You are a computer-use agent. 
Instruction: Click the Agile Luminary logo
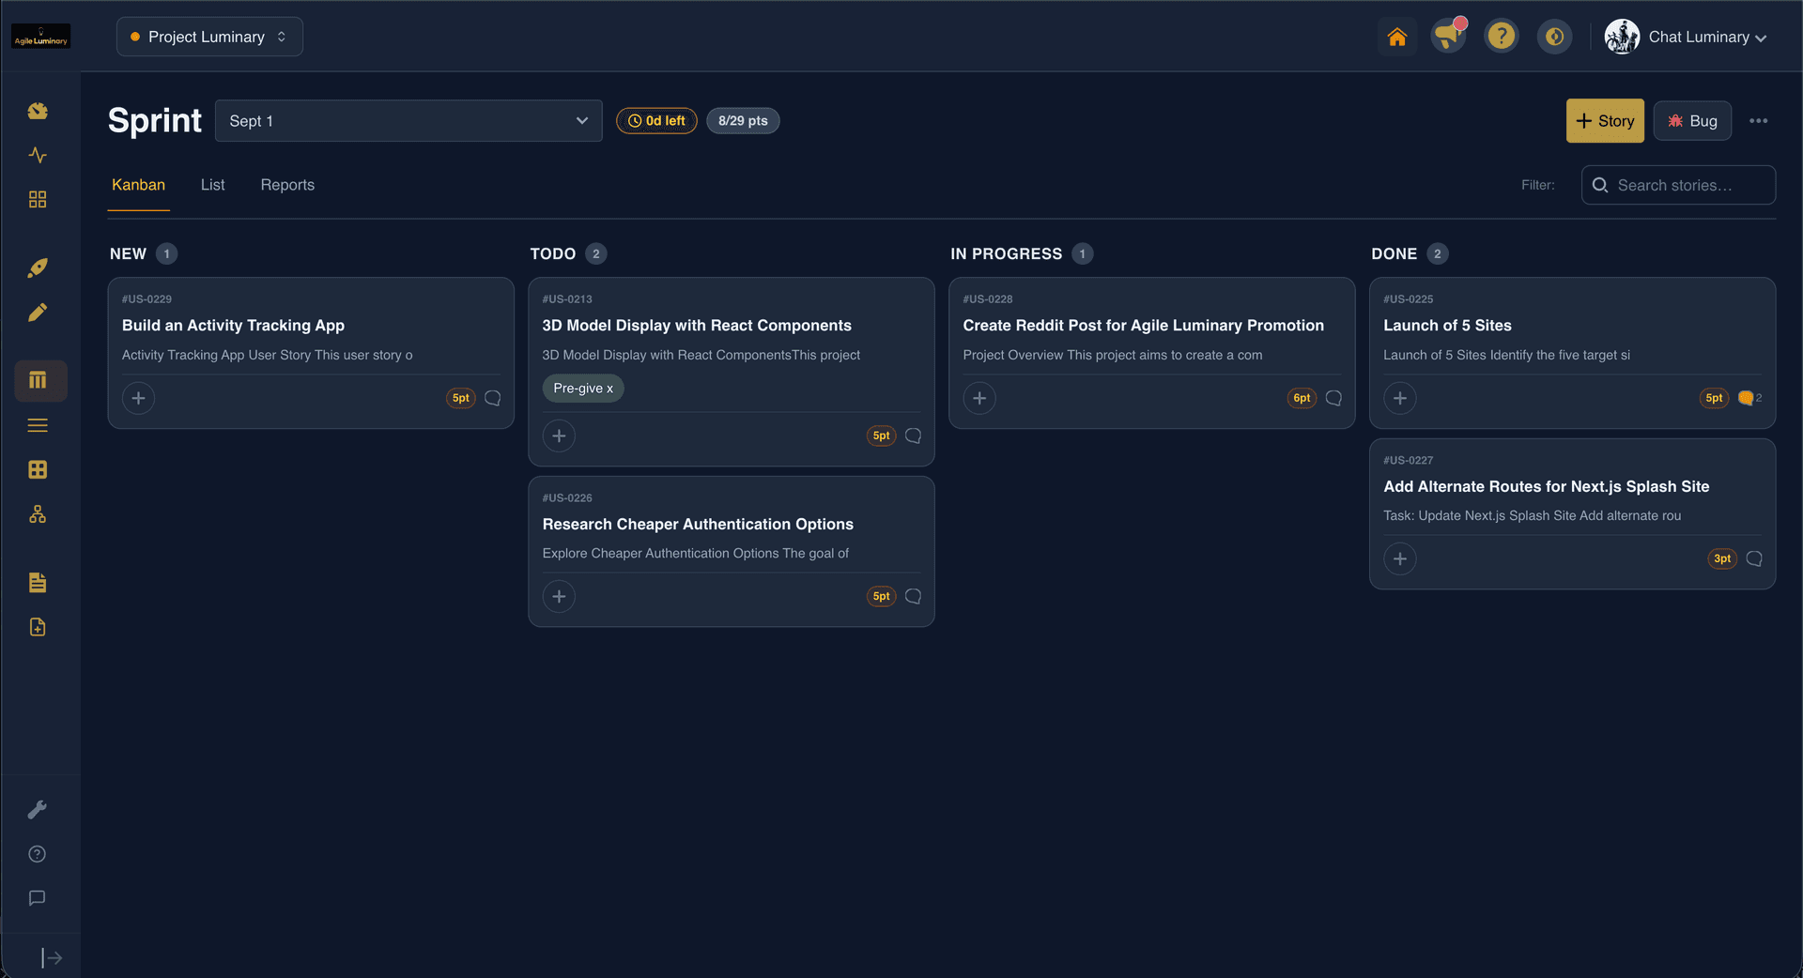click(40, 37)
